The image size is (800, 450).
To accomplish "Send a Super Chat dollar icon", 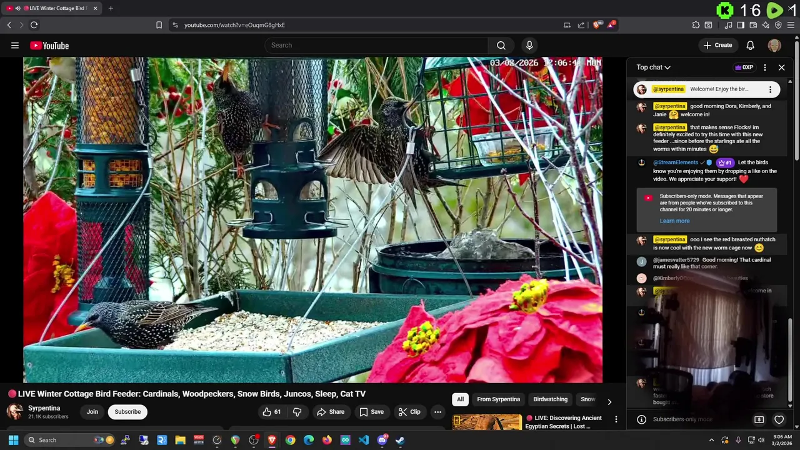I will coord(759,419).
